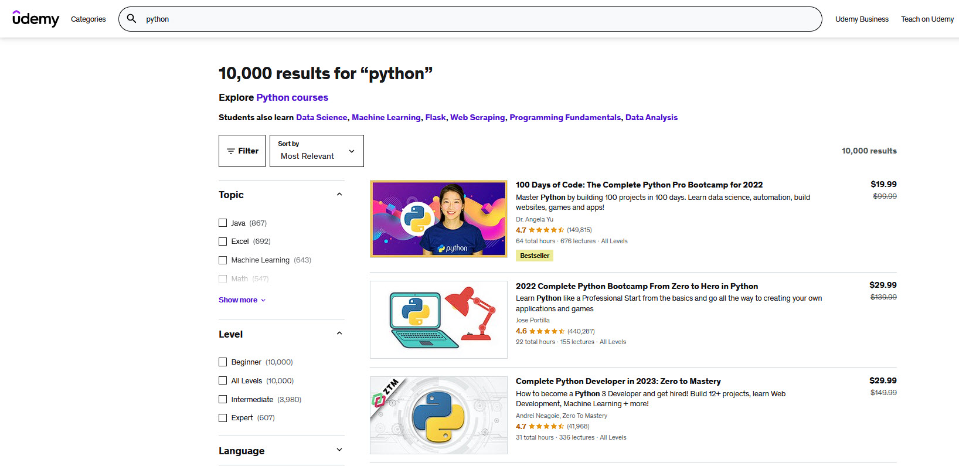Viewport: 959px width, 466px height.
Task: Click the Bestseller badge
Action: pos(535,256)
